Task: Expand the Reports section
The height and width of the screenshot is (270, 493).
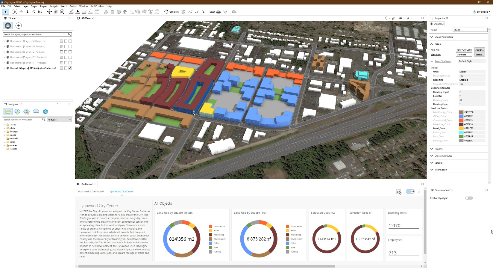Action: click(x=432, y=149)
